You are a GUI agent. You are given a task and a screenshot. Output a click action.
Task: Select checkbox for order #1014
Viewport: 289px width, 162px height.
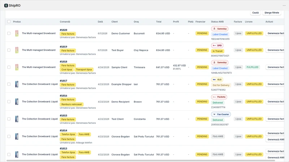(9, 136)
